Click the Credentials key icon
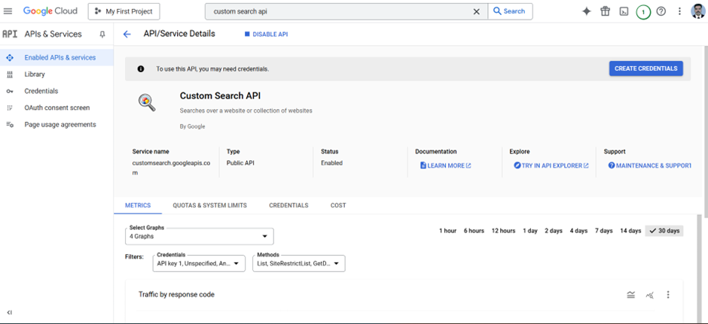Screen dimensions: 708x324 (10, 91)
